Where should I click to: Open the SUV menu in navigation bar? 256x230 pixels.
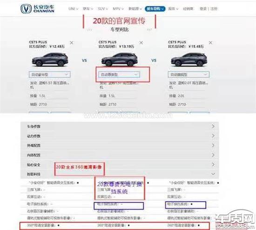103,9
